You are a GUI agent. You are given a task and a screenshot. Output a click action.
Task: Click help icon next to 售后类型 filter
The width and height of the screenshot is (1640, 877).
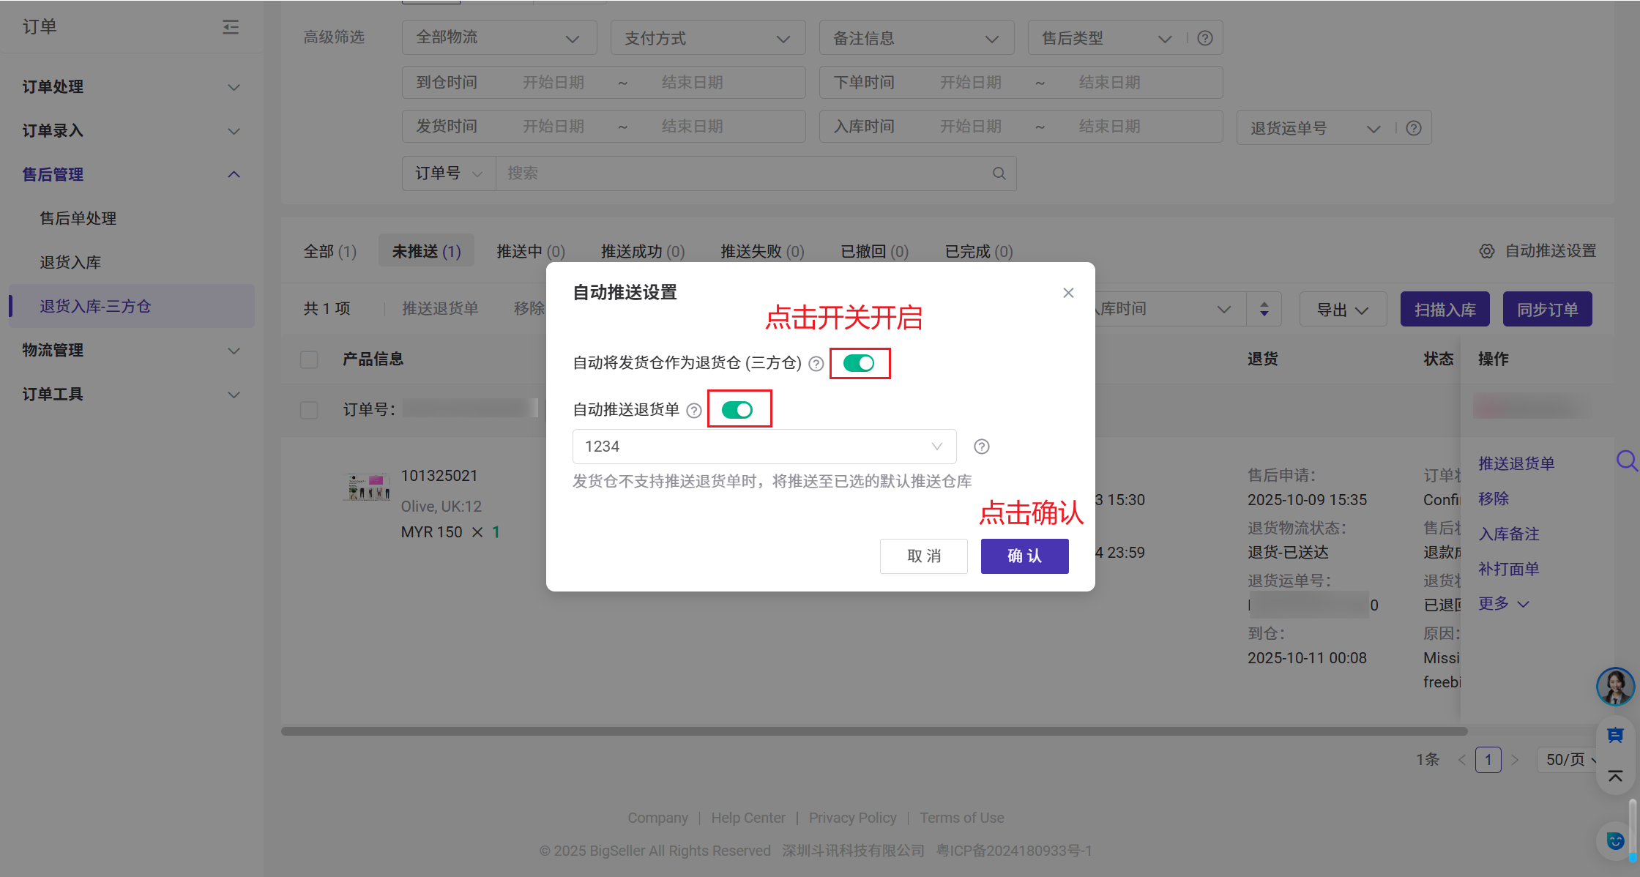point(1205,38)
